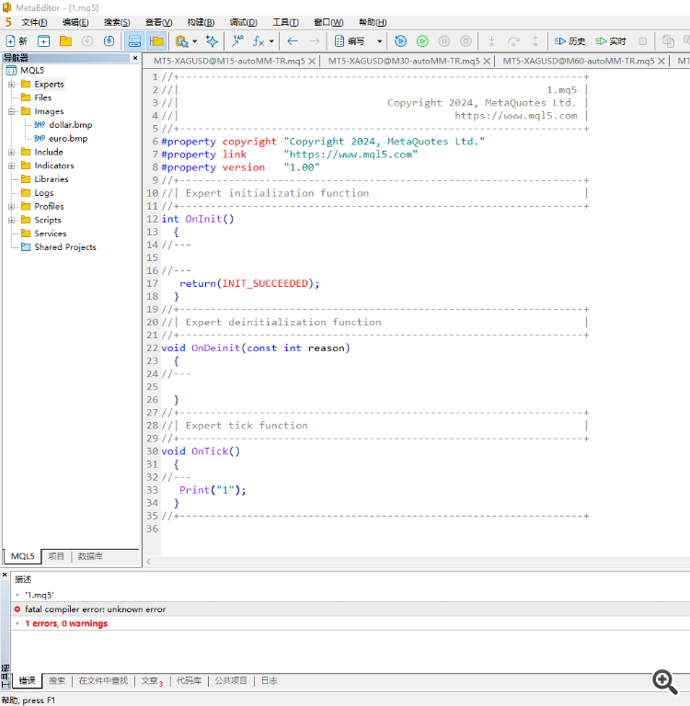Image resolution: width=690 pixels, height=706 pixels.
Task: Open the 调试(D) menu
Action: pos(244,22)
